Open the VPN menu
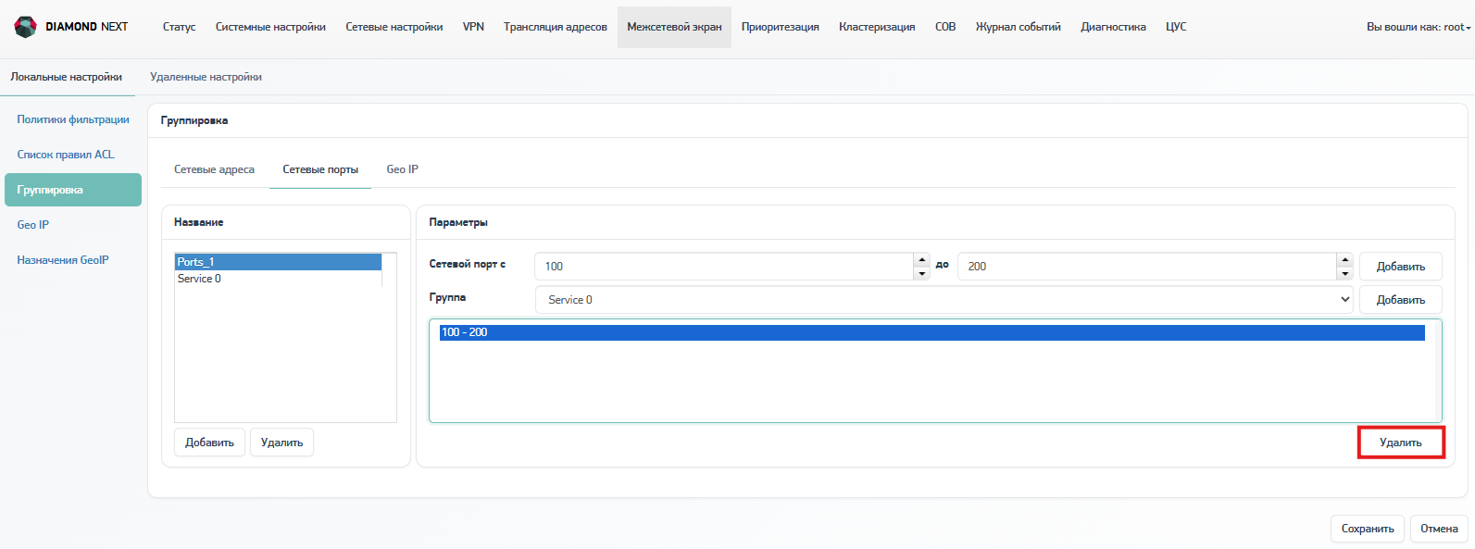This screenshot has height=549, width=1475. click(x=473, y=27)
